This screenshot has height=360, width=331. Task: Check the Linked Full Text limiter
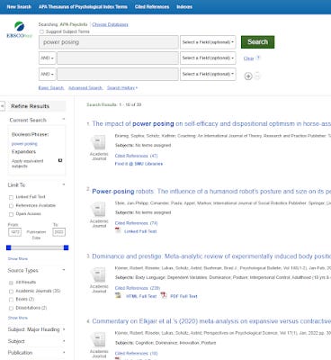[x=11, y=197]
